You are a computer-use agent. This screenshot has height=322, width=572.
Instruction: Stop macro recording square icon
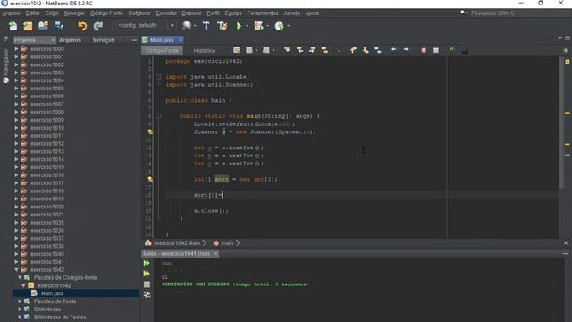436,50
